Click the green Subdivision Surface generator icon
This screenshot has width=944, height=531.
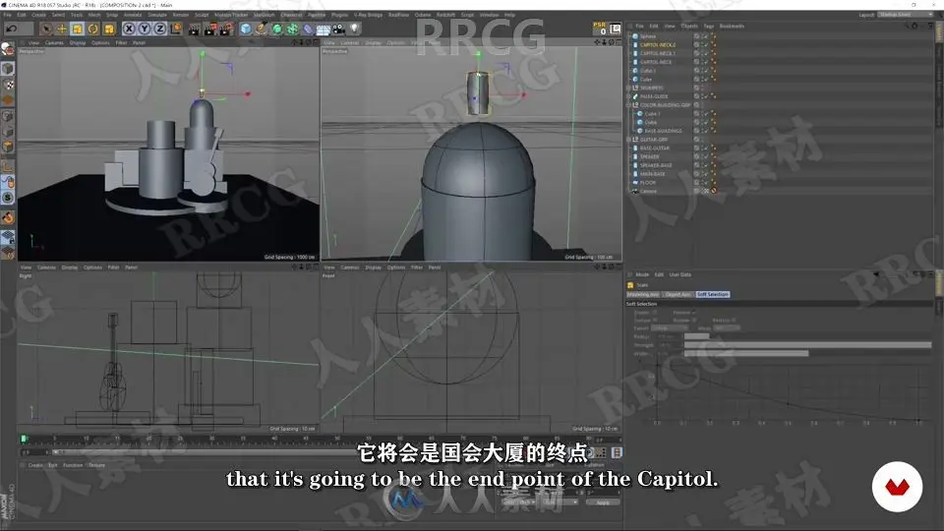coord(277,29)
